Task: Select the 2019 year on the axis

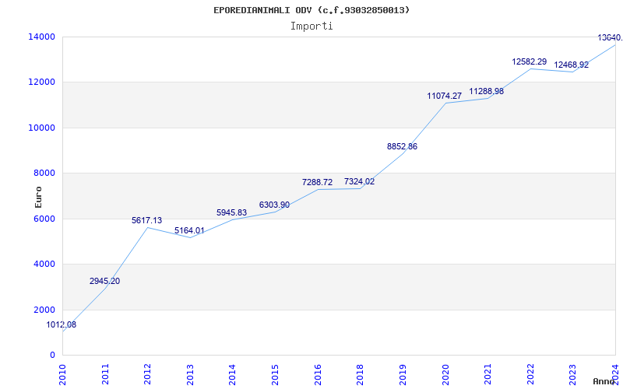Action: pyautogui.click(x=403, y=373)
